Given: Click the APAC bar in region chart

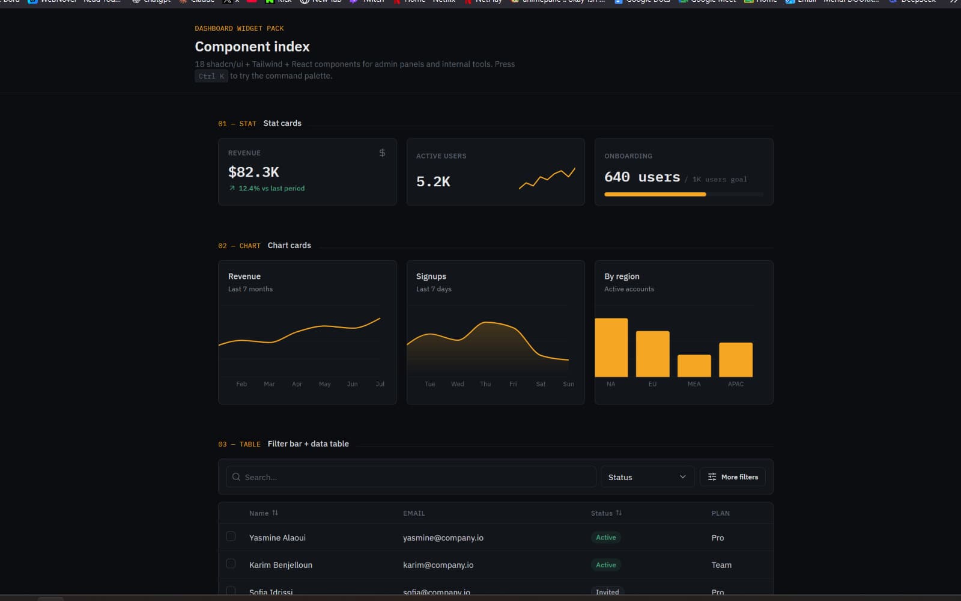Looking at the screenshot, I should [736, 359].
